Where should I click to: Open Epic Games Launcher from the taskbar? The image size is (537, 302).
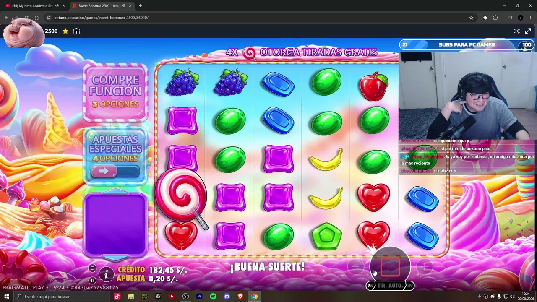point(158,297)
